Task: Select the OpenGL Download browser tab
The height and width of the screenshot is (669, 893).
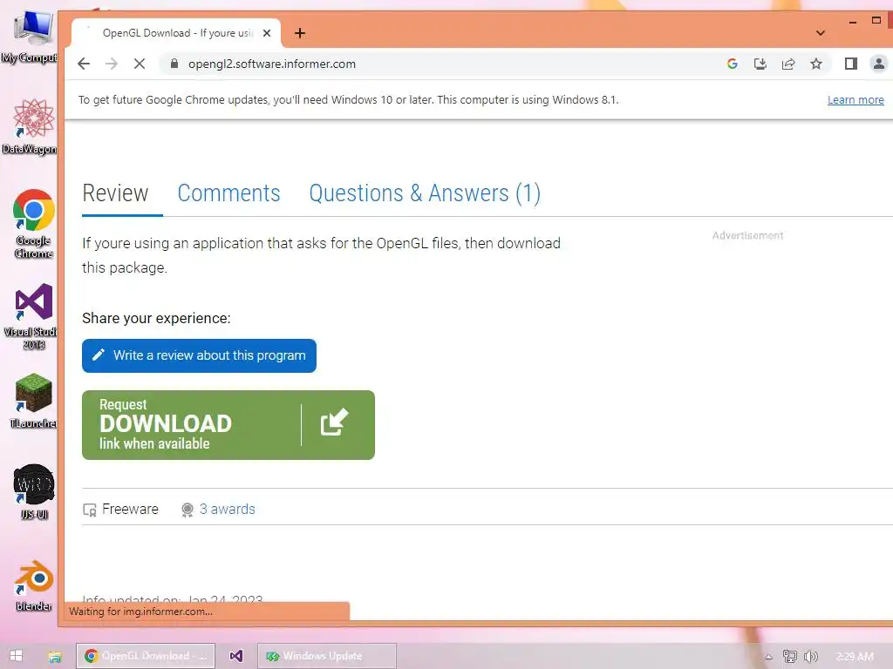Action: [176, 33]
